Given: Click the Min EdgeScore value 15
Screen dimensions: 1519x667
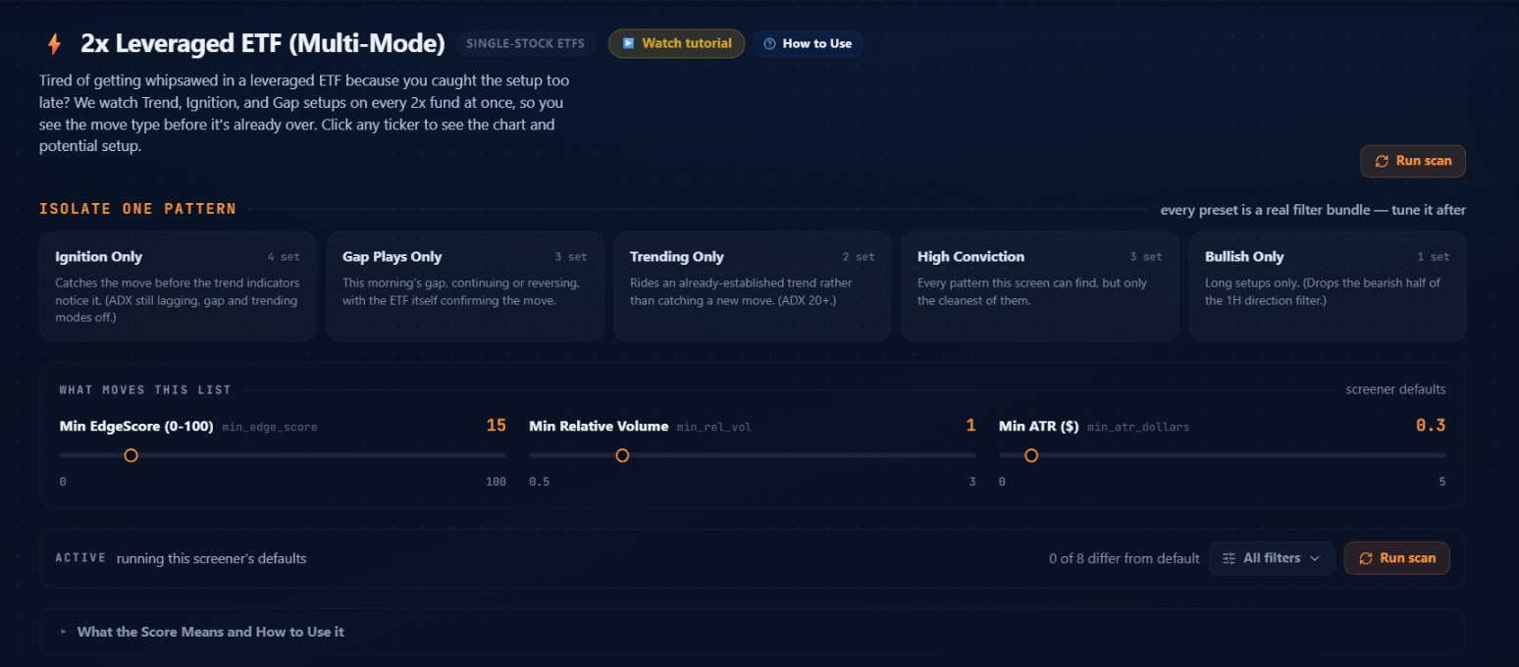Looking at the screenshot, I should click(497, 425).
